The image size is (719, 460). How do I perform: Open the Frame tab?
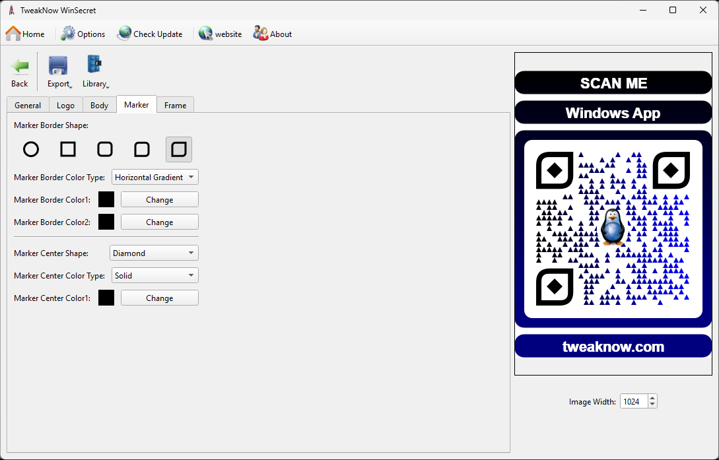click(175, 105)
